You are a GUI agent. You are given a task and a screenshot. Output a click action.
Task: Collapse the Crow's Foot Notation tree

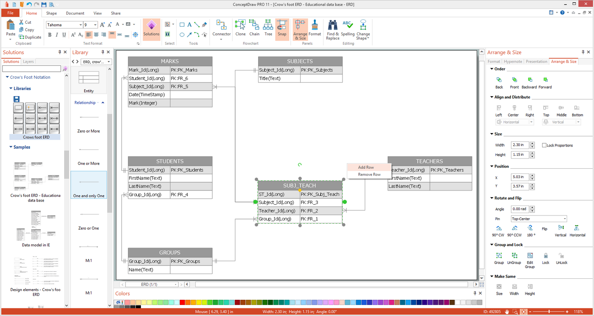7,77
